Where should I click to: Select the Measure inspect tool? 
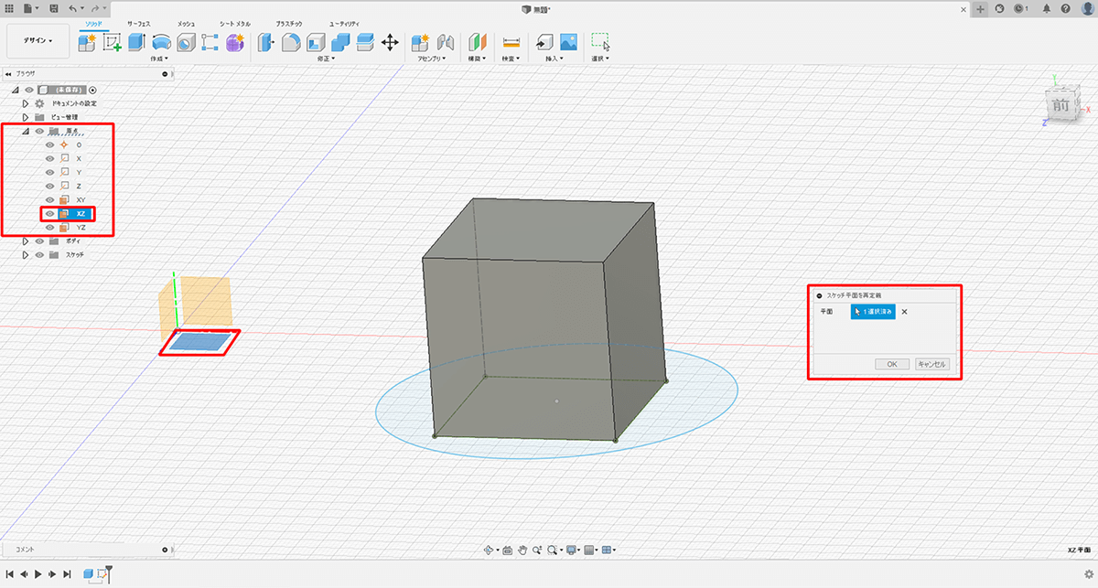click(511, 41)
